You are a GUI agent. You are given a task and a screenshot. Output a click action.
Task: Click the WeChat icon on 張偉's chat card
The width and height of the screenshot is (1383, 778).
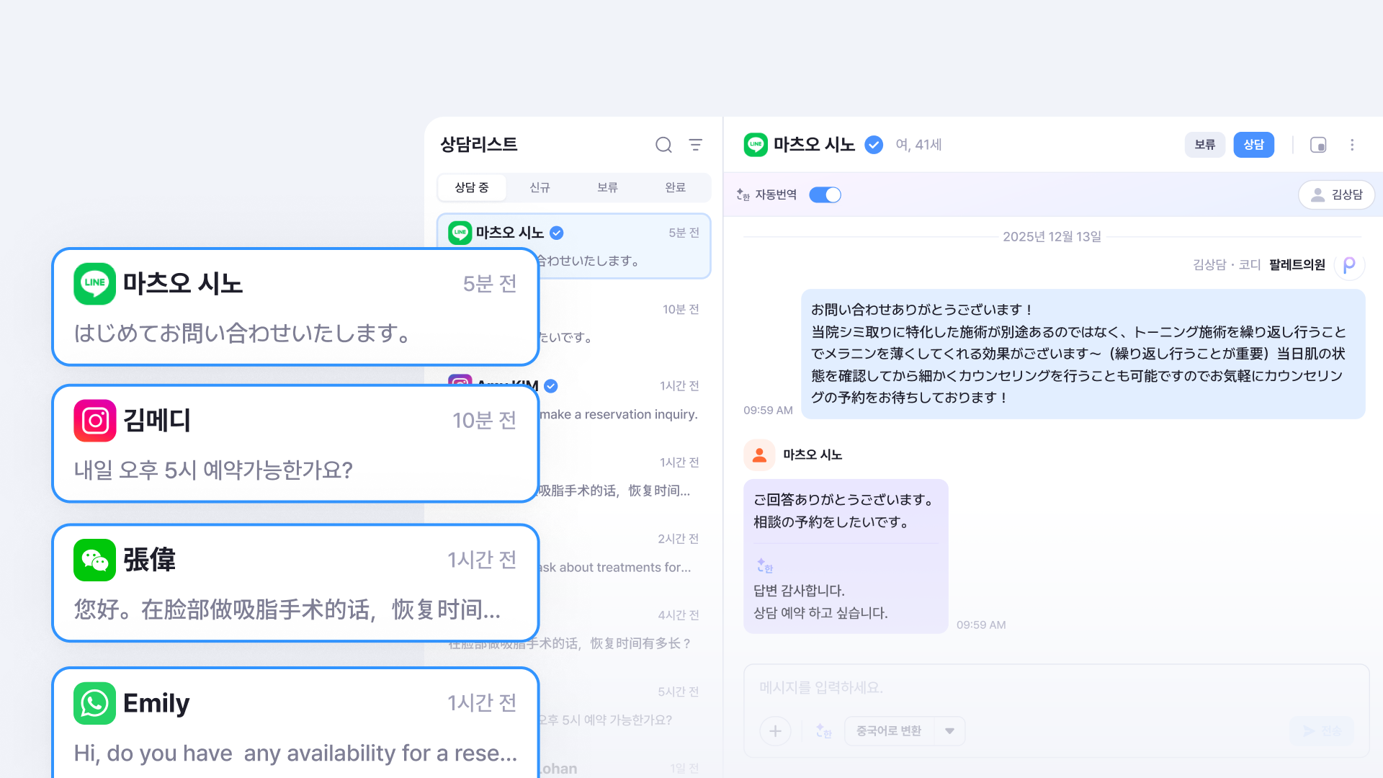coord(94,560)
